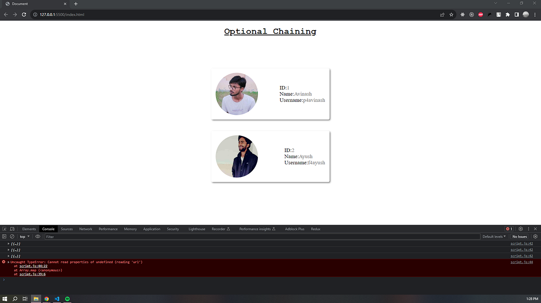Switch to the Lighthouse tab
Viewport: 541px width, 303px height.
197,229
